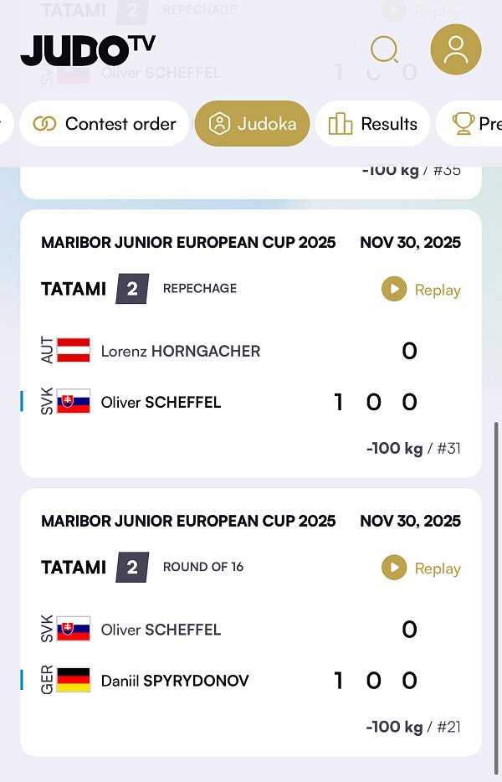Click the -100 kg / #21 contest label
502x782 pixels.
coord(413,727)
